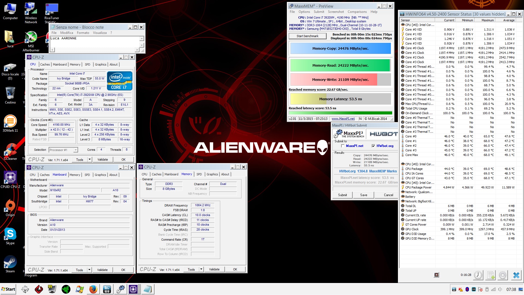The image size is (524, 295).
Task: Open the Computer desktop icon
Action: 10,11
